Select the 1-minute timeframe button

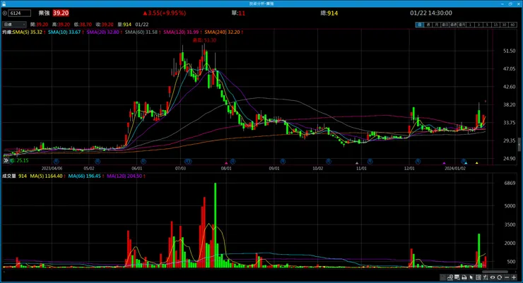[470, 25]
